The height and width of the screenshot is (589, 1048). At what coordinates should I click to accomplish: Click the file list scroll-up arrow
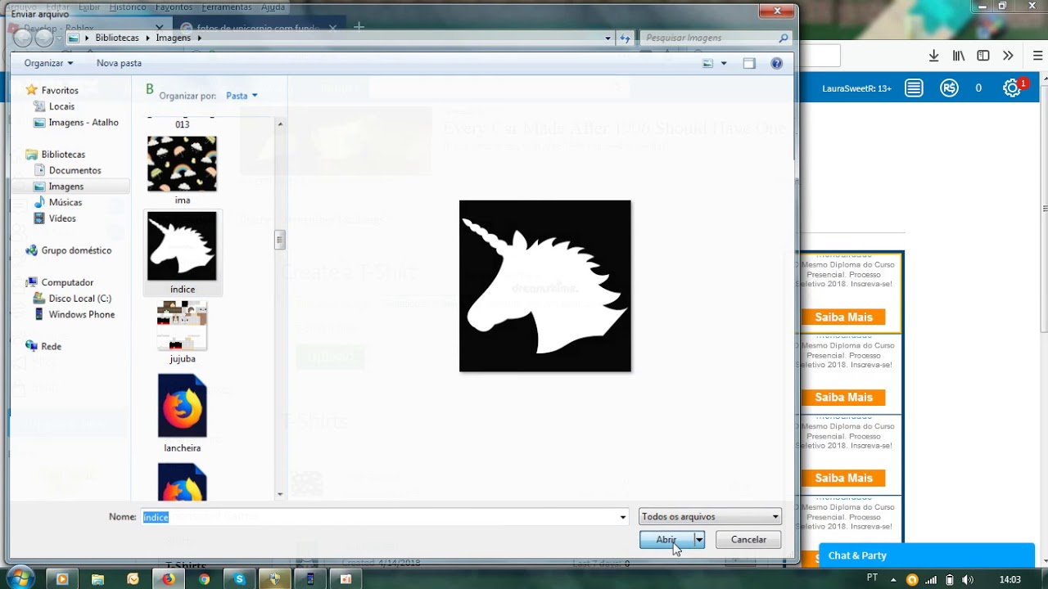(280, 124)
